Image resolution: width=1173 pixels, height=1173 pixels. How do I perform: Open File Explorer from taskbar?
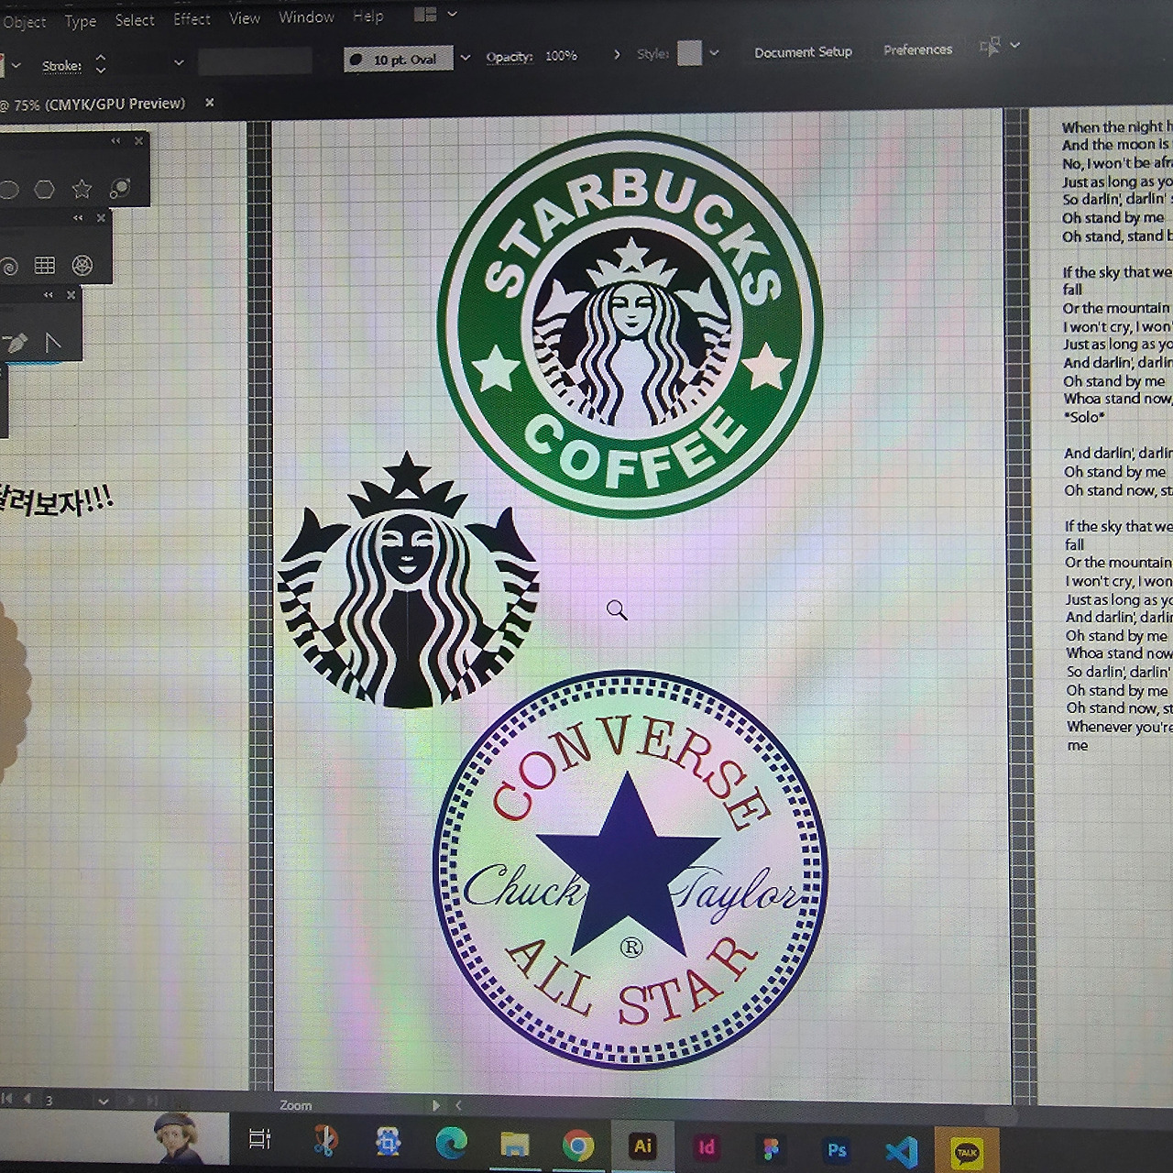515,1145
